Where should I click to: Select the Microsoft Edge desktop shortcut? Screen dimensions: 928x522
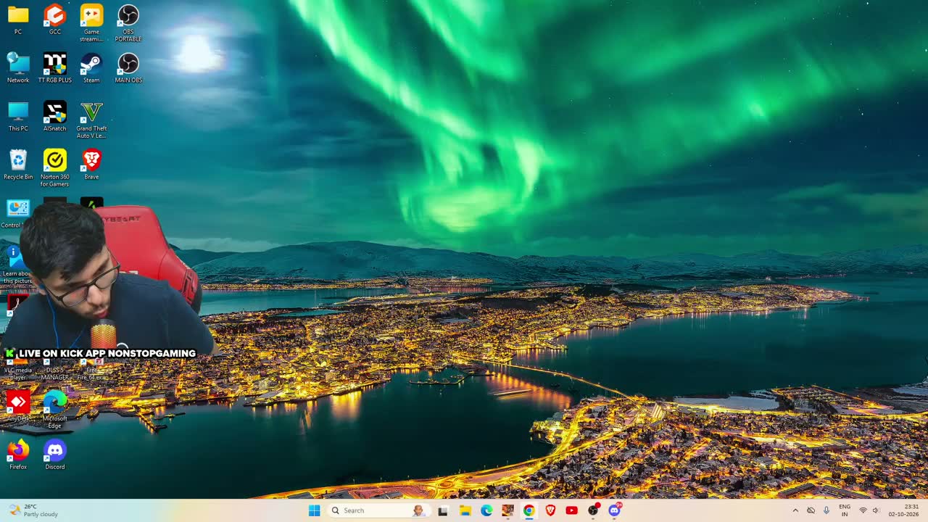(x=55, y=410)
